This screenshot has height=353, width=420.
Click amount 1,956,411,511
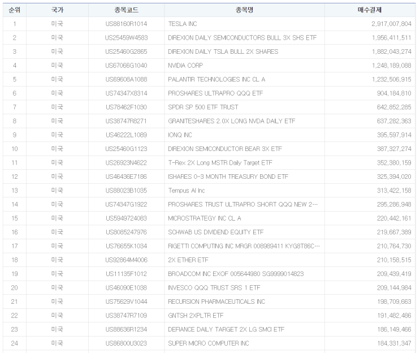point(391,38)
